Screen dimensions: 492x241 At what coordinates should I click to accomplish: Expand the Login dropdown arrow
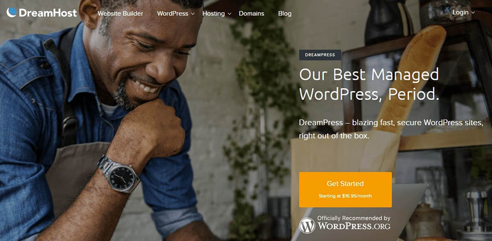(x=473, y=13)
